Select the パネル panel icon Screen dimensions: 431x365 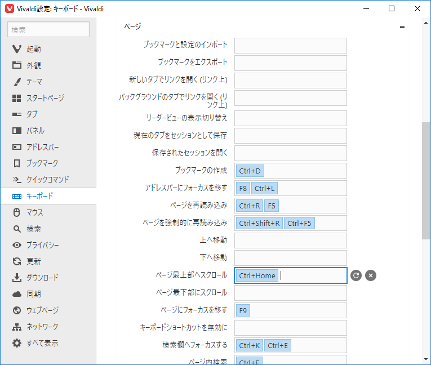click(17, 131)
